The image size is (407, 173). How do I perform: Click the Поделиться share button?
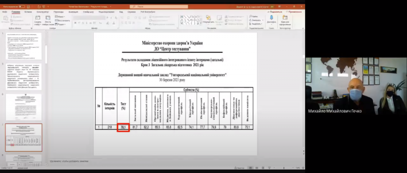click(275, 12)
